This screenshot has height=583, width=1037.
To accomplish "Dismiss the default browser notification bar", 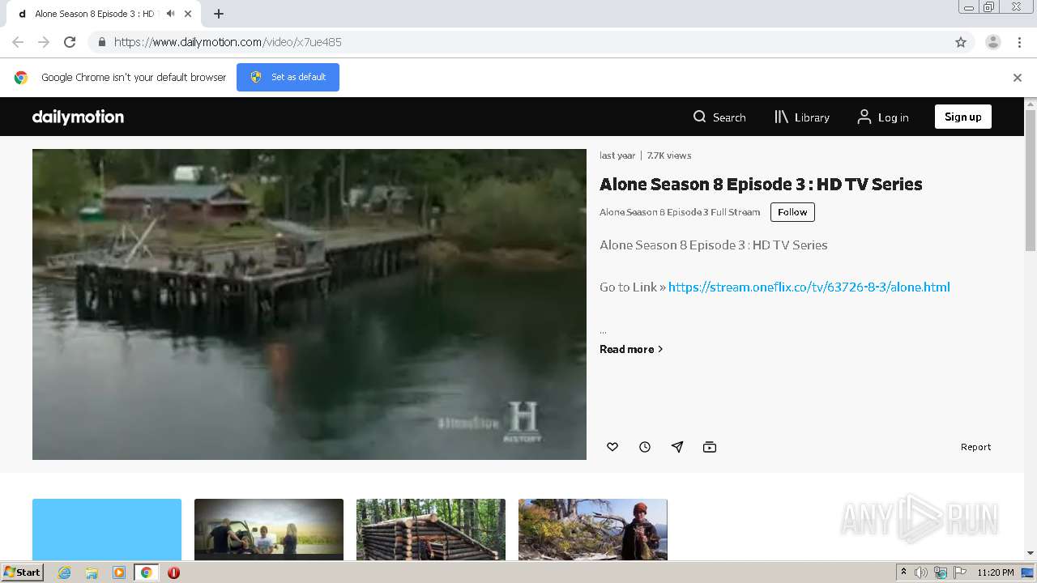I will click(x=1018, y=78).
